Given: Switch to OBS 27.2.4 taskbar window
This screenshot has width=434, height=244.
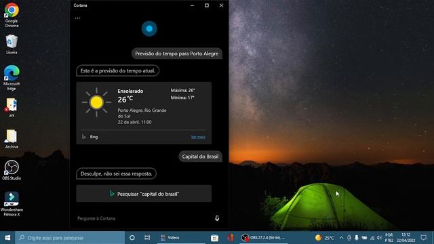Looking at the screenshot, I should [263, 238].
